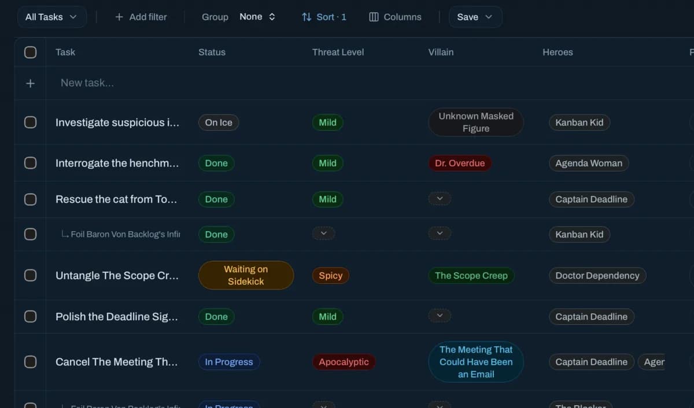694x408 pixels.
Task: Open the Columns chooser
Action: (395, 17)
